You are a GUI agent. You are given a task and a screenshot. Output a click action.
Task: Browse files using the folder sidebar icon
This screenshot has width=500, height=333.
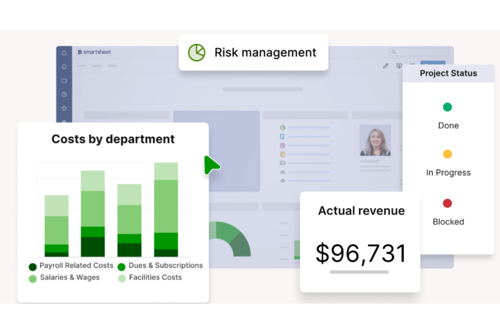pyautogui.click(x=64, y=81)
